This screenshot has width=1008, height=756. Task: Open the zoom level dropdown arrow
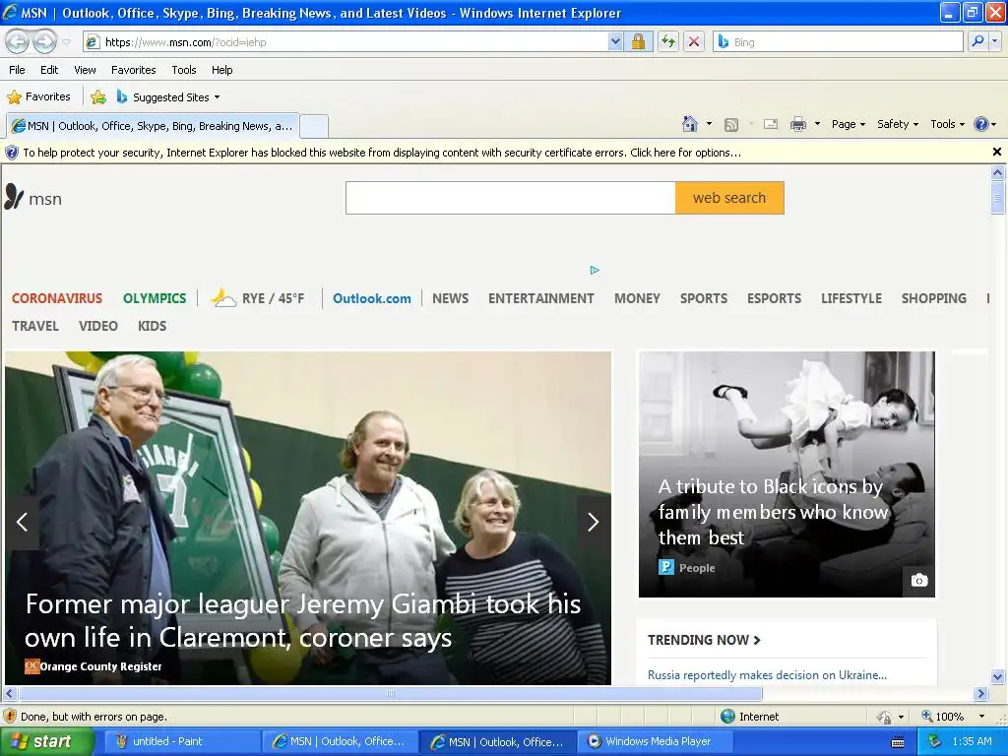pos(981,717)
